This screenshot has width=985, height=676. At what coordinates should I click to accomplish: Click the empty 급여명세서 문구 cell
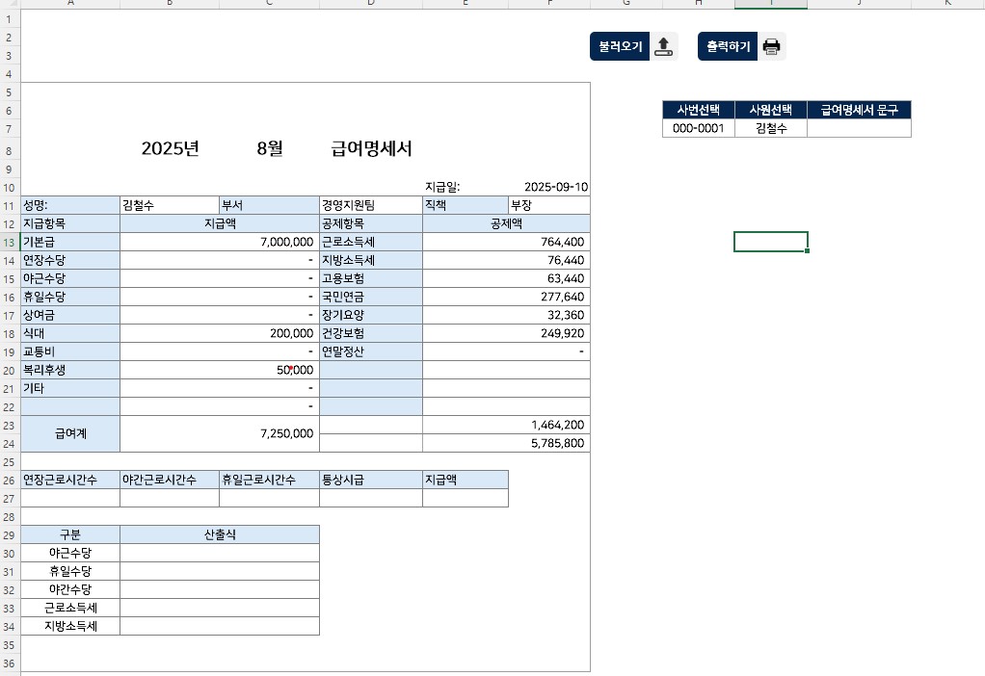tap(858, 128)
